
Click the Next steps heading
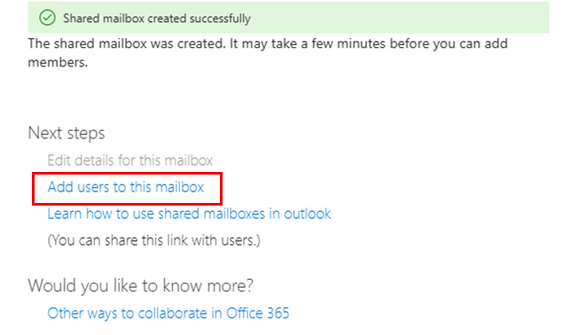(x=67, y=133)
